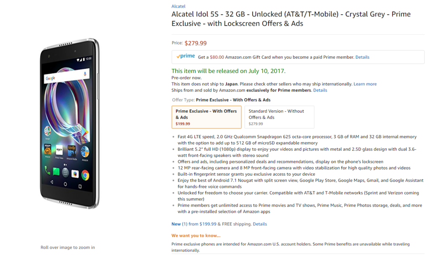Open Details link for Prime members exclusivity
Screen dimensions: 429x257
point(320,90)
